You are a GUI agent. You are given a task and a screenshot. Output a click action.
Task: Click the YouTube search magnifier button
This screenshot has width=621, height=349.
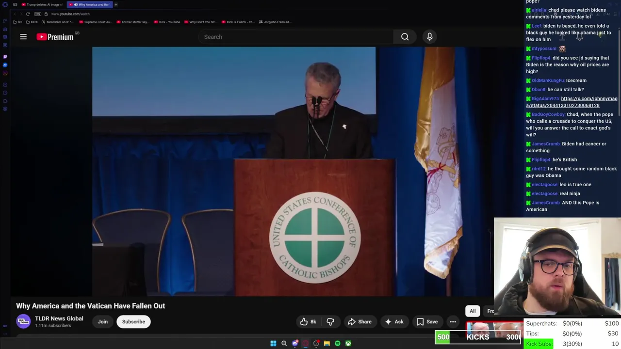point(405,37)
